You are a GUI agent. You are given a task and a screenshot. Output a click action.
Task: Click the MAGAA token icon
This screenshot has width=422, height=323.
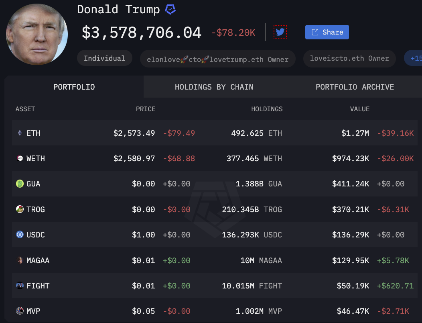tap(20, 260)
